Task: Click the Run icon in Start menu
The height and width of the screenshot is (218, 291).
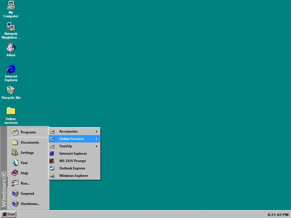Action: pos(15,183)
